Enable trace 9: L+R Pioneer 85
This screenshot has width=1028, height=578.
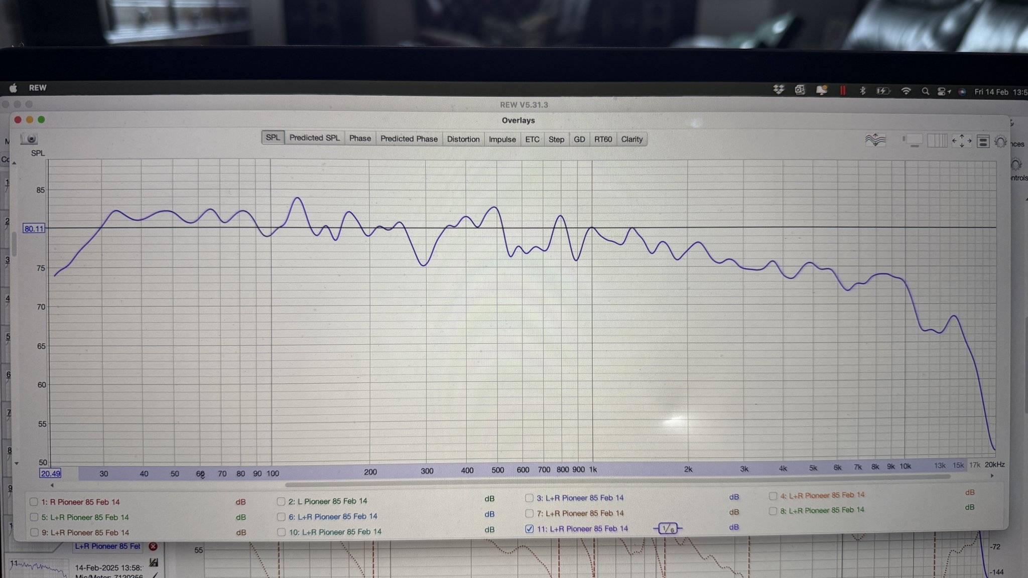click(x=34, y=532)
